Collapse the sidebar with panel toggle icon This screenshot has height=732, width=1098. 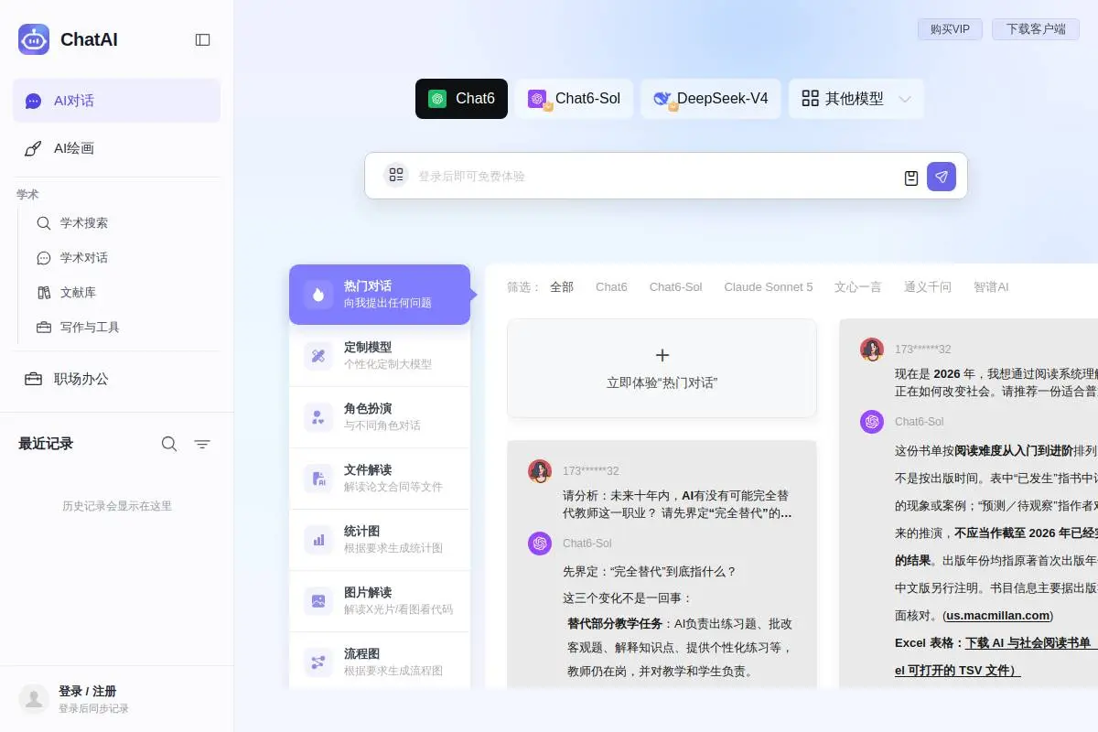coord(203,39)
